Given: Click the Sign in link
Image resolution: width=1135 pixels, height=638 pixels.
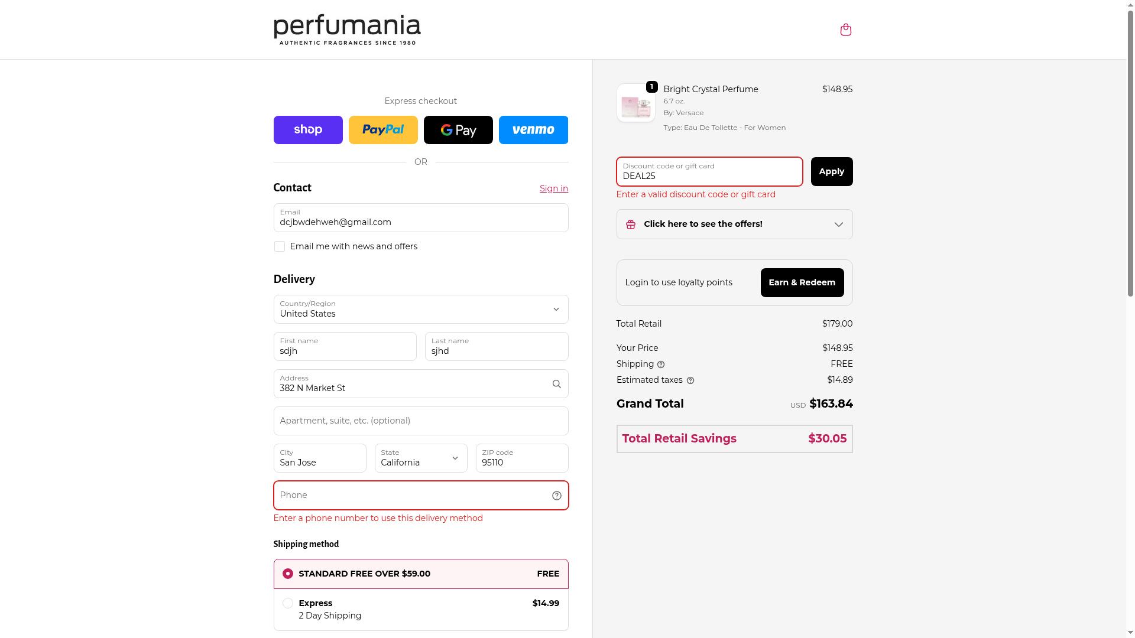Looking at the screenshot, I should pyautogui.click(x=554, y=188).
